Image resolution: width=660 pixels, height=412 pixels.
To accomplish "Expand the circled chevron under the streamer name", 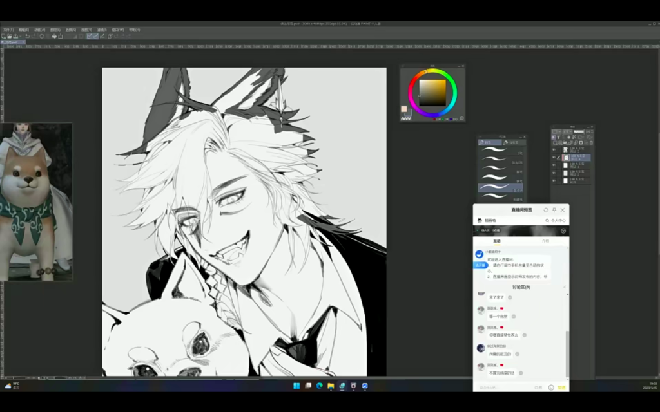I will (563, 230).
